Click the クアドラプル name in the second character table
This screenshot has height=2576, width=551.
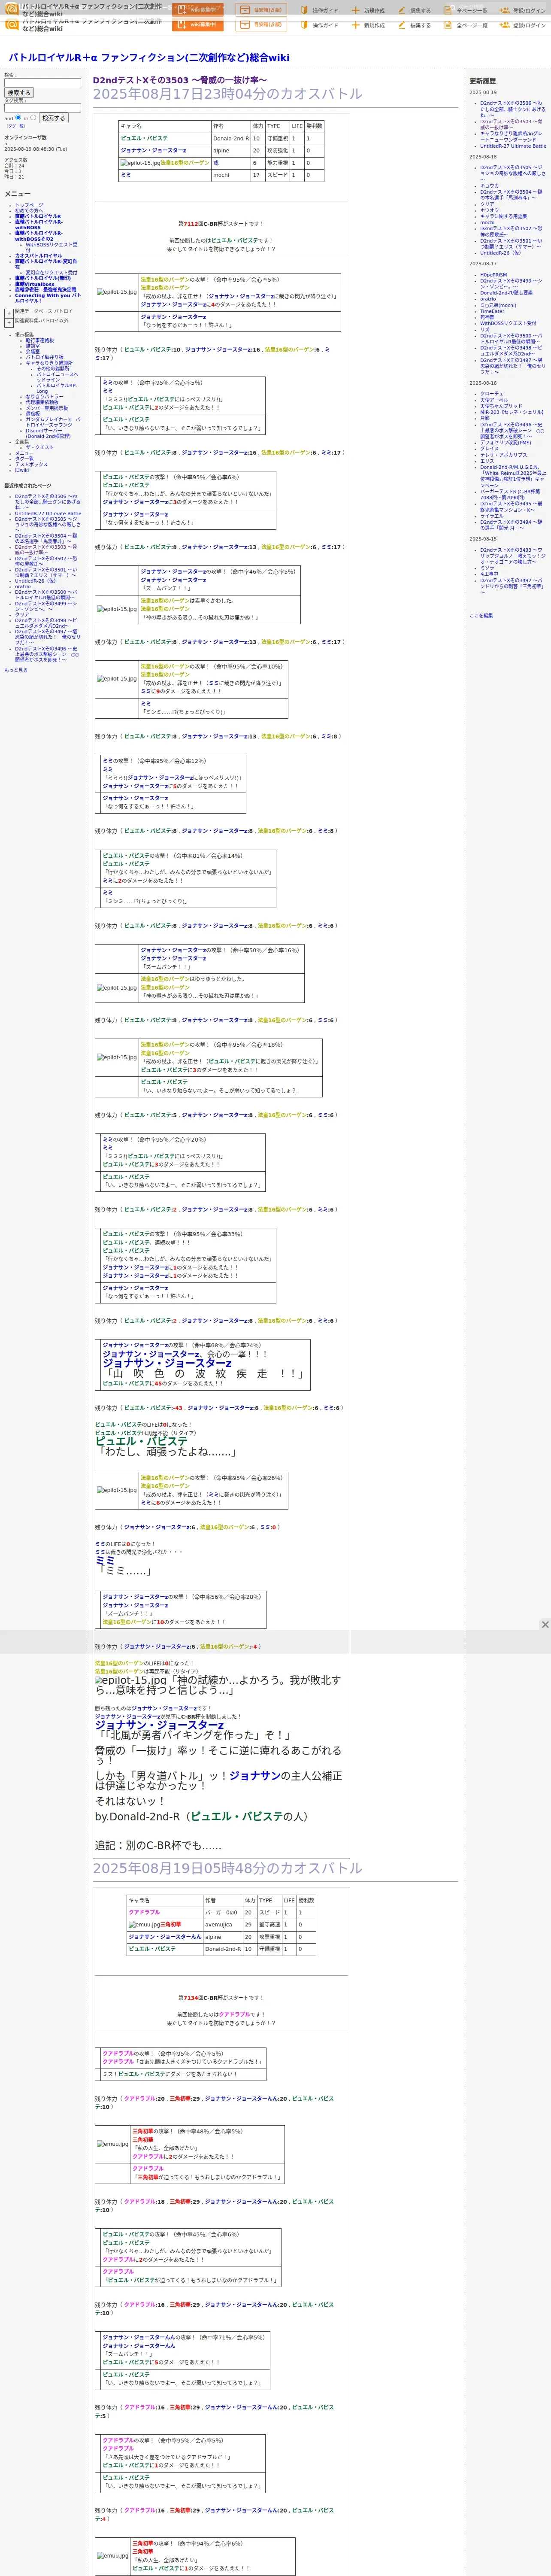(x=144, y=1912)
